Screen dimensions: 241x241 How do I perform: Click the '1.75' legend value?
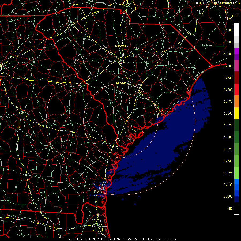tap(228, 101)
